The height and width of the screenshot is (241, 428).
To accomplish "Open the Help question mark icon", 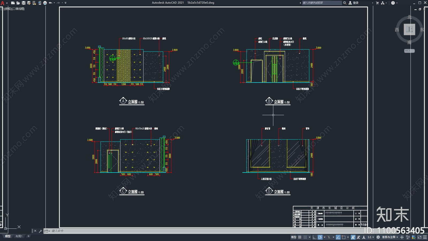I will [x=393, y=3].
